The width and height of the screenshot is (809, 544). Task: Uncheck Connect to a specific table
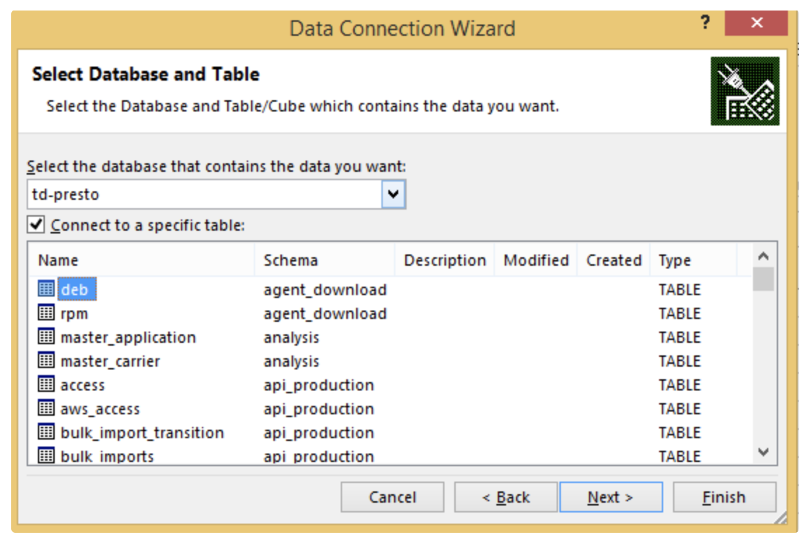coord(35,226)
